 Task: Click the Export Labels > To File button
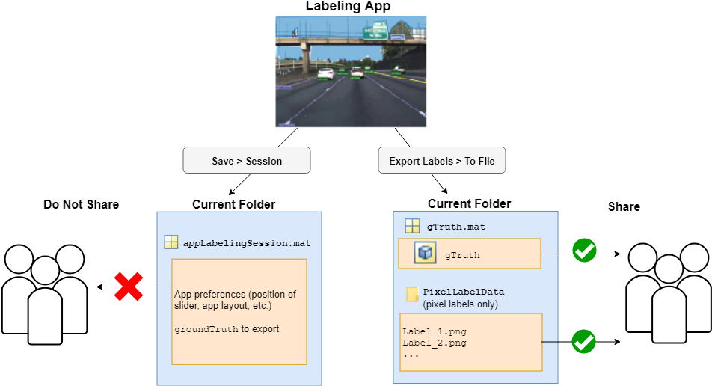pyautogui.click(x=442, y=161)
